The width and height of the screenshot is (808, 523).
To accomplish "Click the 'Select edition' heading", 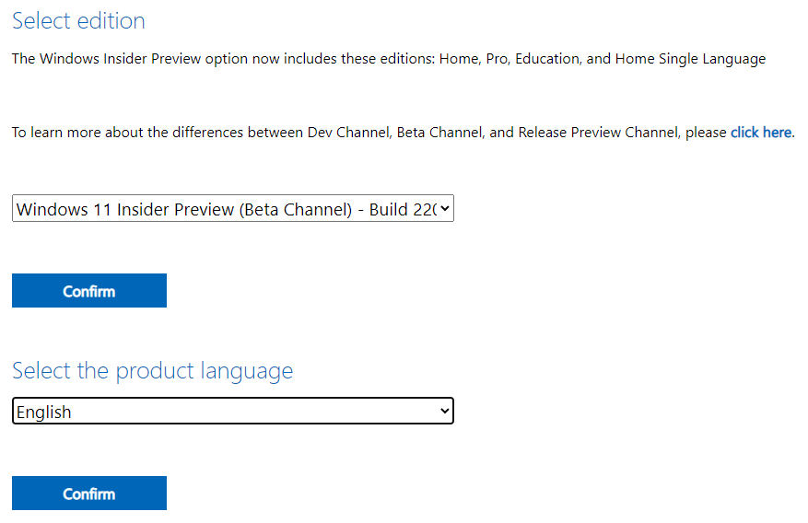I will [x=78, y=21].
